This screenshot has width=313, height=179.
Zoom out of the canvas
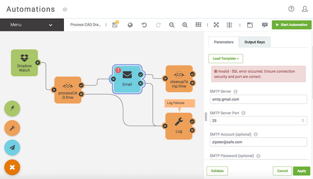tap(171, 25)
